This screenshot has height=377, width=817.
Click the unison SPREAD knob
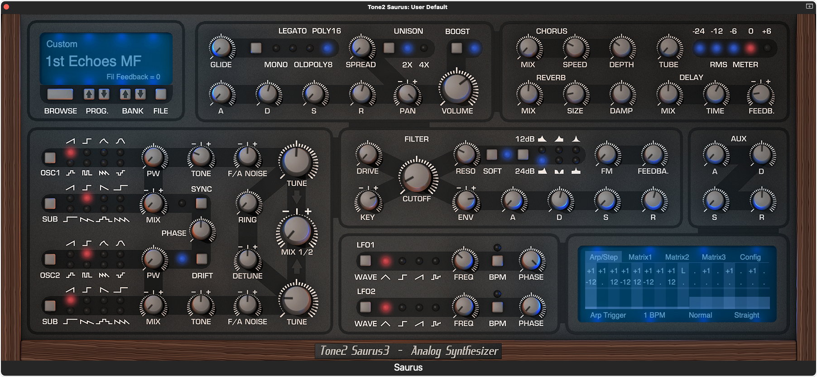[361, 48]
